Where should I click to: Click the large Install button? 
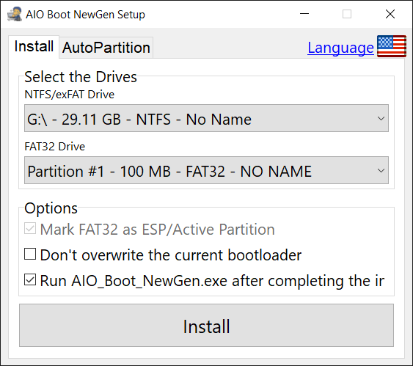206,326
